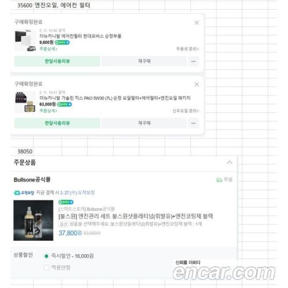Viewport: 288px width, 288px height.
Task: Write 한달사용리뷰 for engine oil package
Action: (57, 123)
